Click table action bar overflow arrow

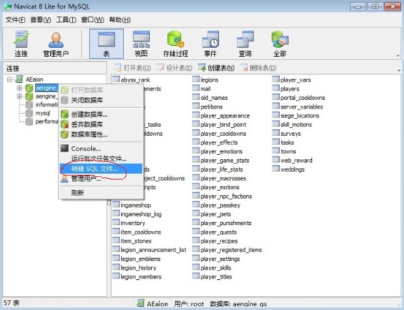click(399, 70)
